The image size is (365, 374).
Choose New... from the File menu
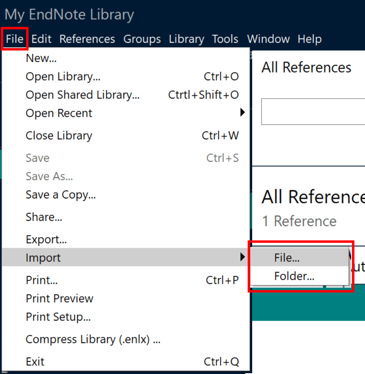[x=41, y=58]
